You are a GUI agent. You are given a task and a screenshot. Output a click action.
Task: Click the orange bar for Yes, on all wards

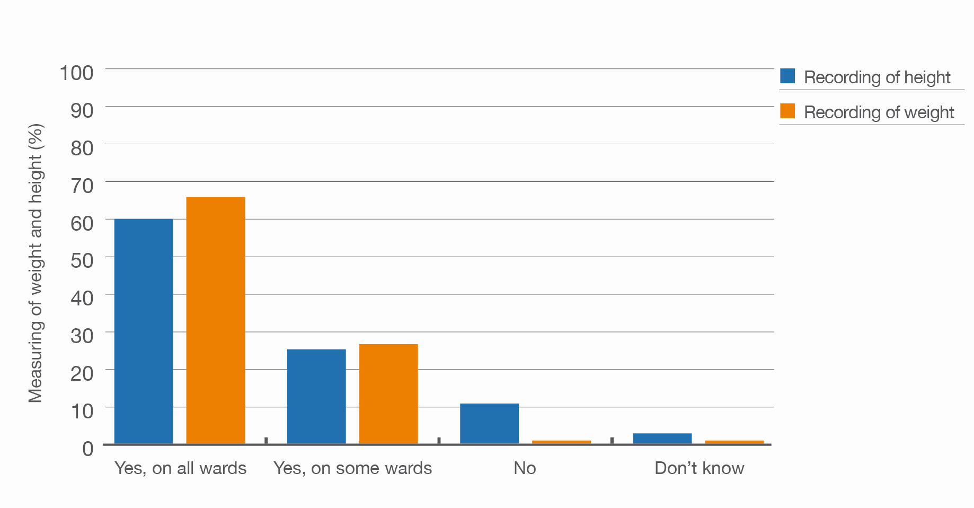click(216, 320)
